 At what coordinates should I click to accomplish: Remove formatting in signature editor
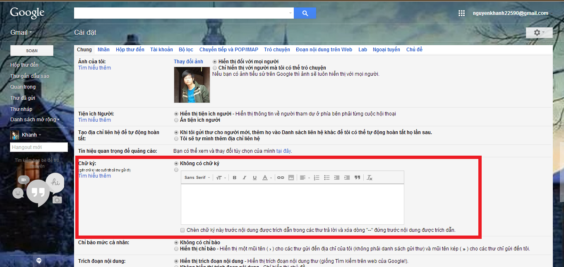(x=370, y=178)
